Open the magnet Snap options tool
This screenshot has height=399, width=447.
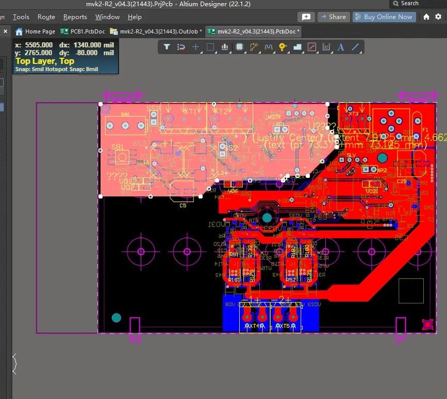tap(181, 47)
